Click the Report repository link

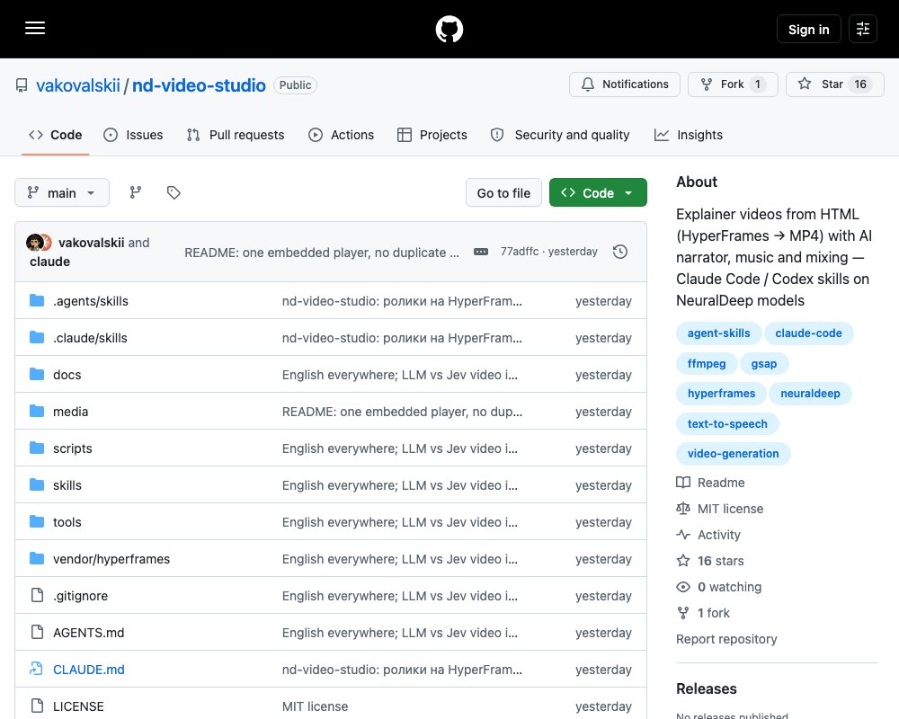(x=726, y=639)
